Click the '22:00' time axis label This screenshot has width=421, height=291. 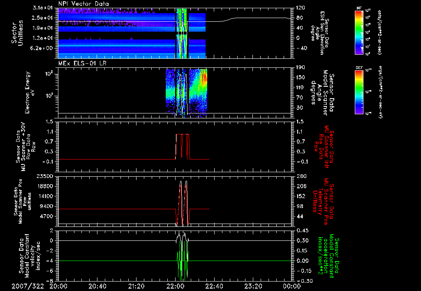(175, 286)
